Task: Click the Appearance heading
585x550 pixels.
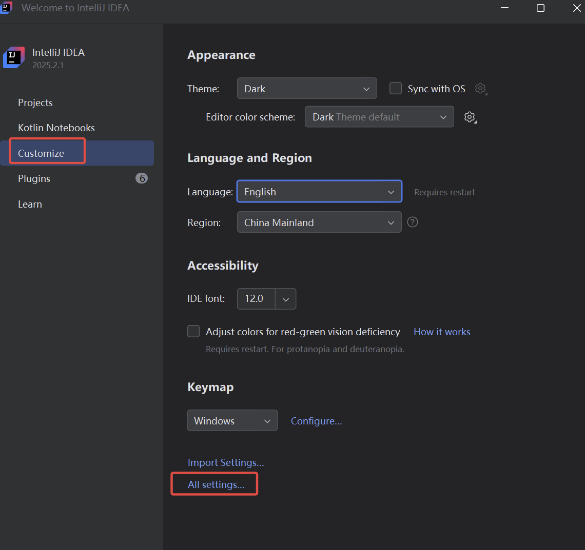Action: click(221, 55)
